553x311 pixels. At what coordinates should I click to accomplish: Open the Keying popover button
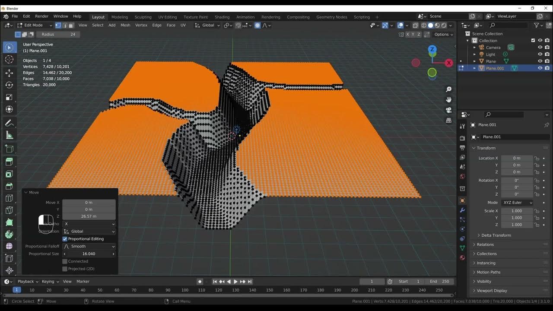[50, 282]
